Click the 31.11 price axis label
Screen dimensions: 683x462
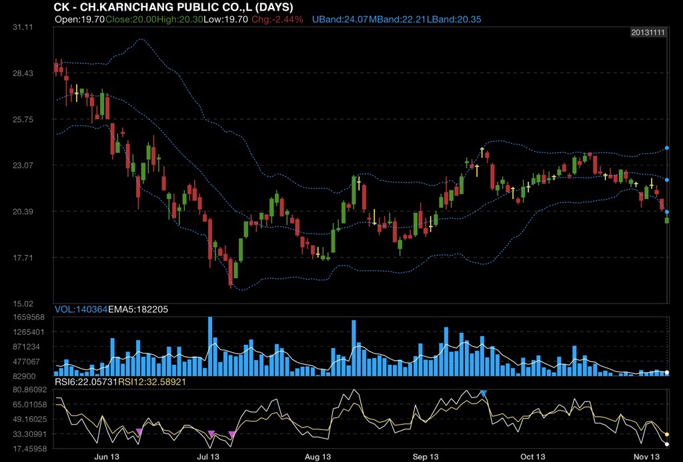pyautogui.click(x=23, y=27)
